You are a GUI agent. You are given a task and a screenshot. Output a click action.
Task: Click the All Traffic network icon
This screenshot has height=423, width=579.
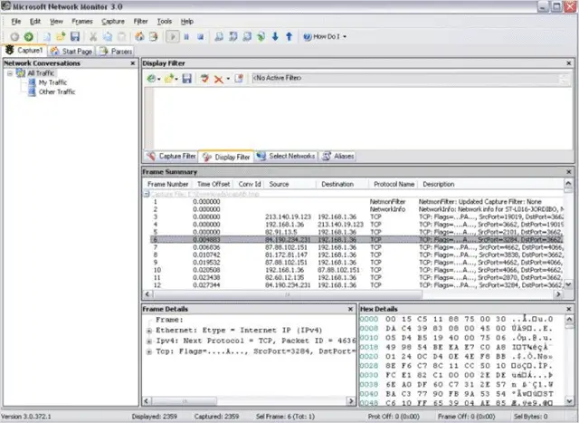click(21, 73)
